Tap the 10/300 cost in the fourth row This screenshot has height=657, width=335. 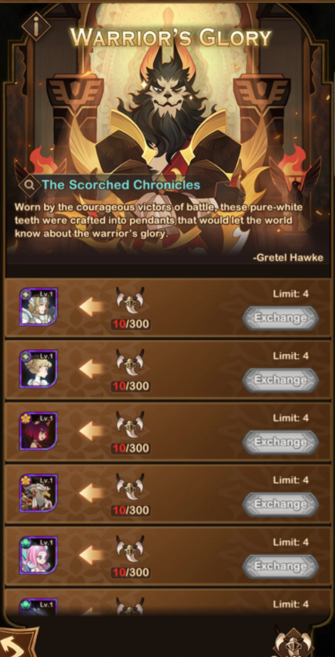coord(130,510)
